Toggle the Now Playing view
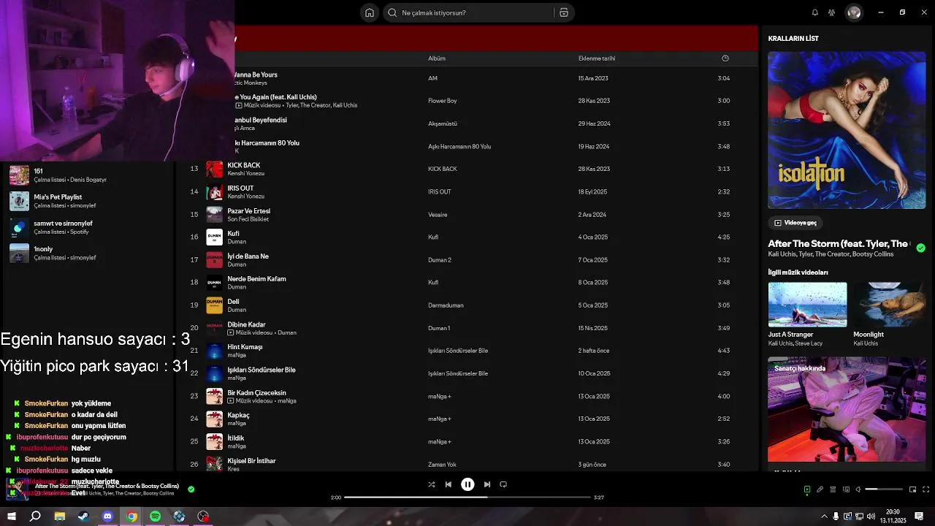 point(807,489)
